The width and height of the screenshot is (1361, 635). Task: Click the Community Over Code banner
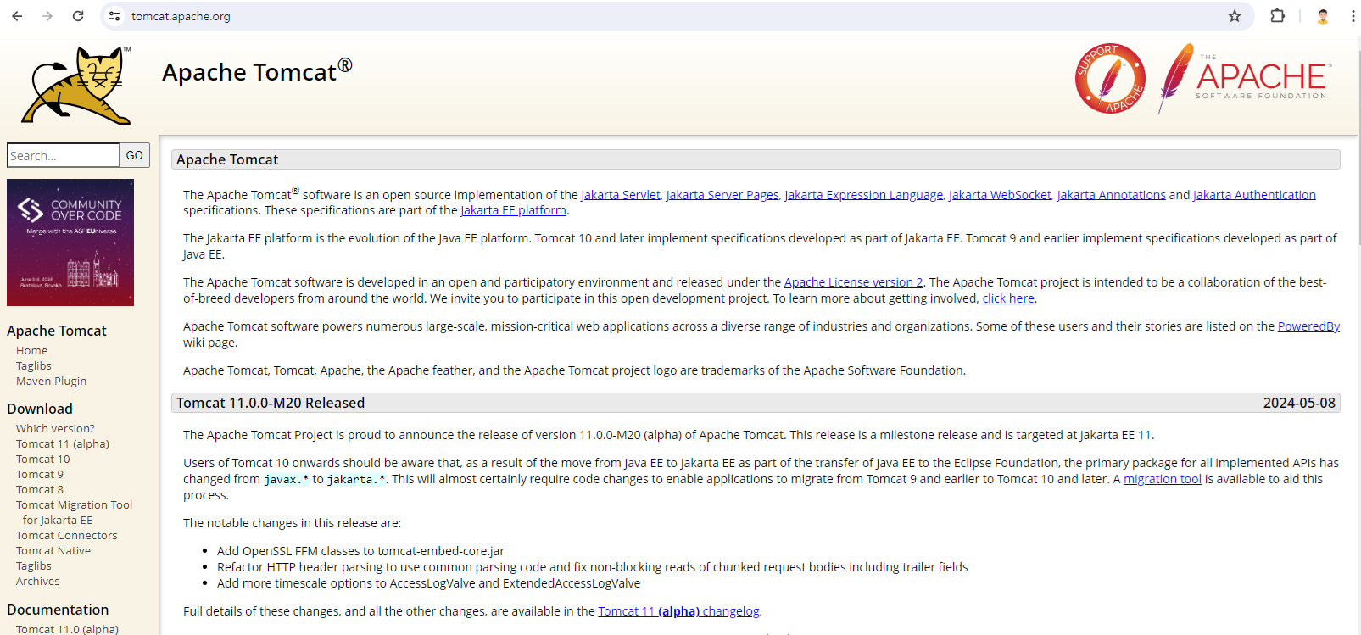click(x=70, y=242)
